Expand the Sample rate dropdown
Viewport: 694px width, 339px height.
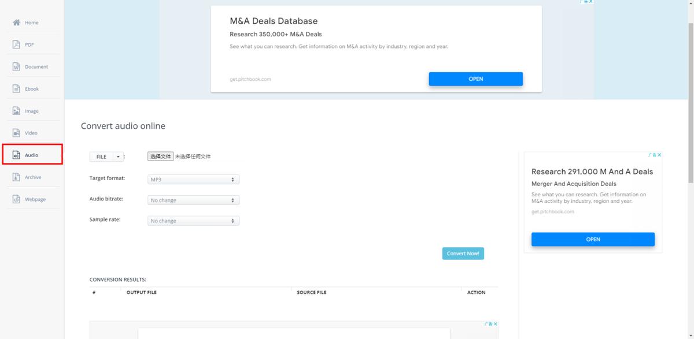193,221
